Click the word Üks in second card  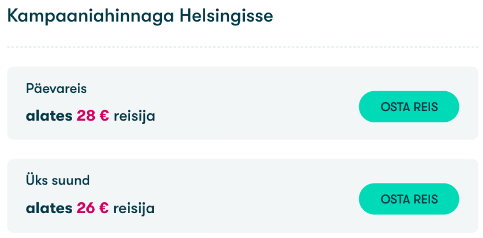(35, 180)
